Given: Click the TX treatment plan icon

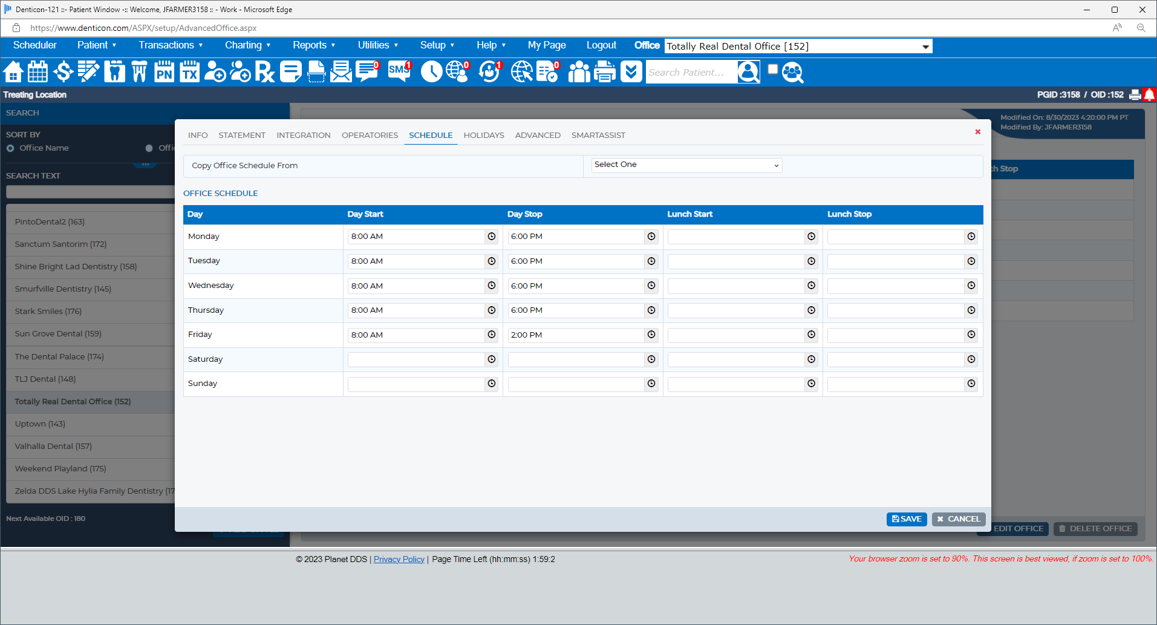Looking at the screenshot, I should pos(189,72).
